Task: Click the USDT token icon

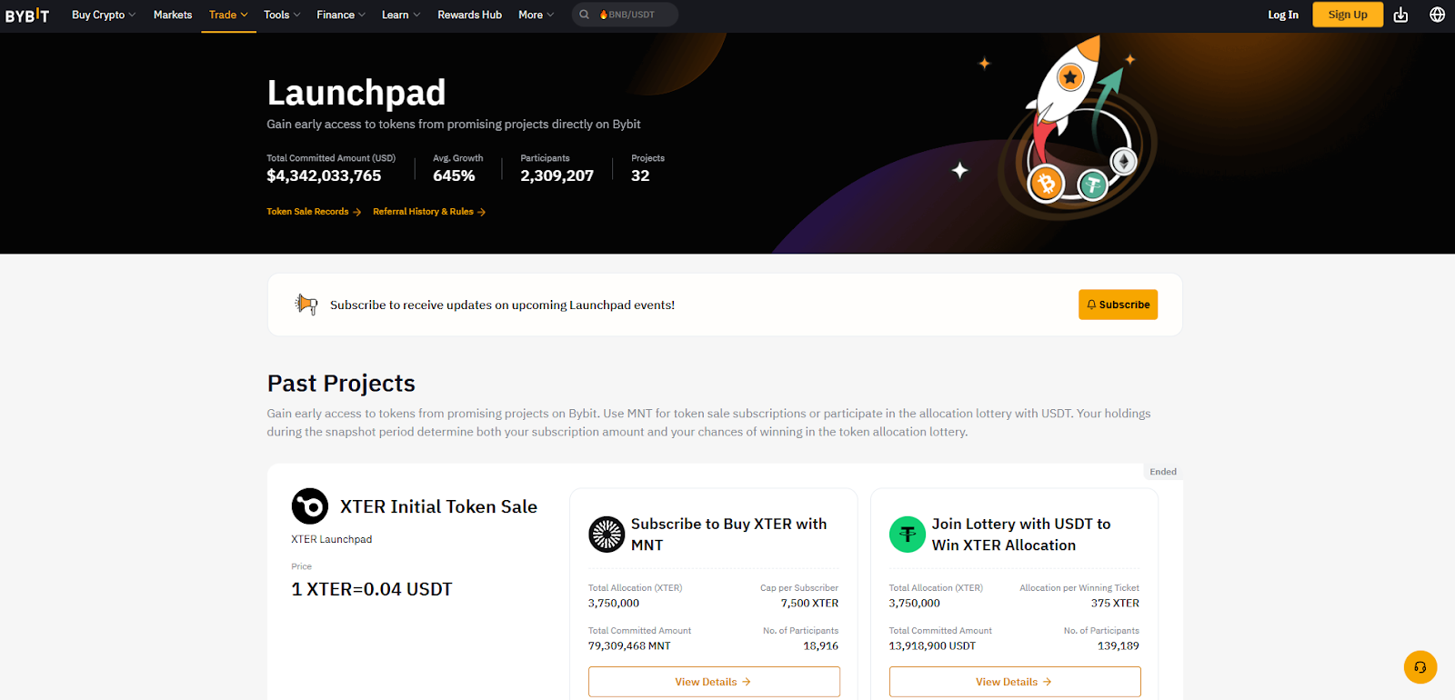Action: click(x=907, y=535)
